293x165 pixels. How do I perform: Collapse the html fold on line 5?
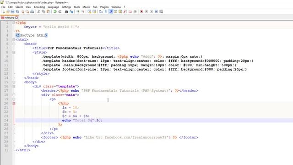tap(14, 40)
